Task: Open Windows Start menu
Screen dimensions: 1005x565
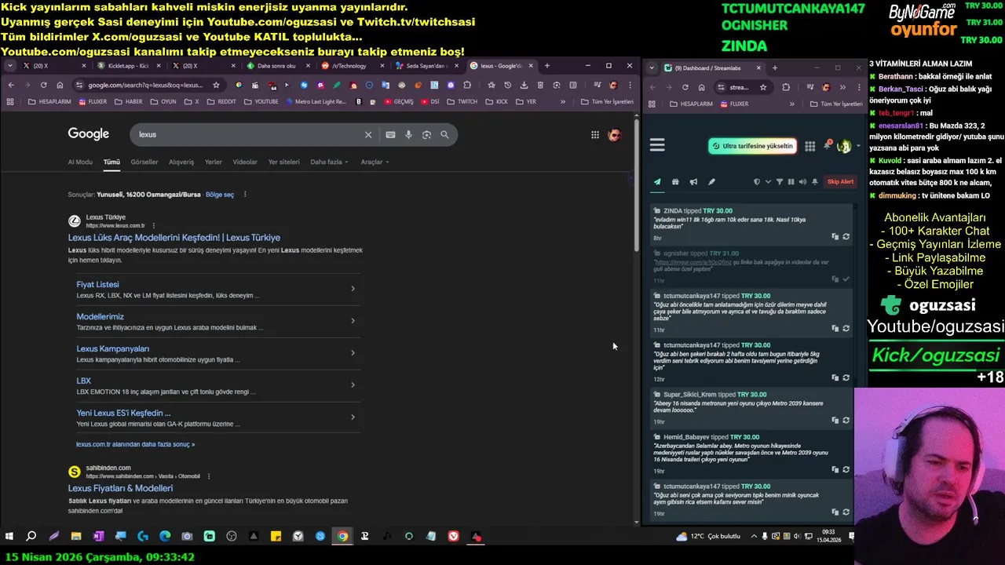Action: 9,537
